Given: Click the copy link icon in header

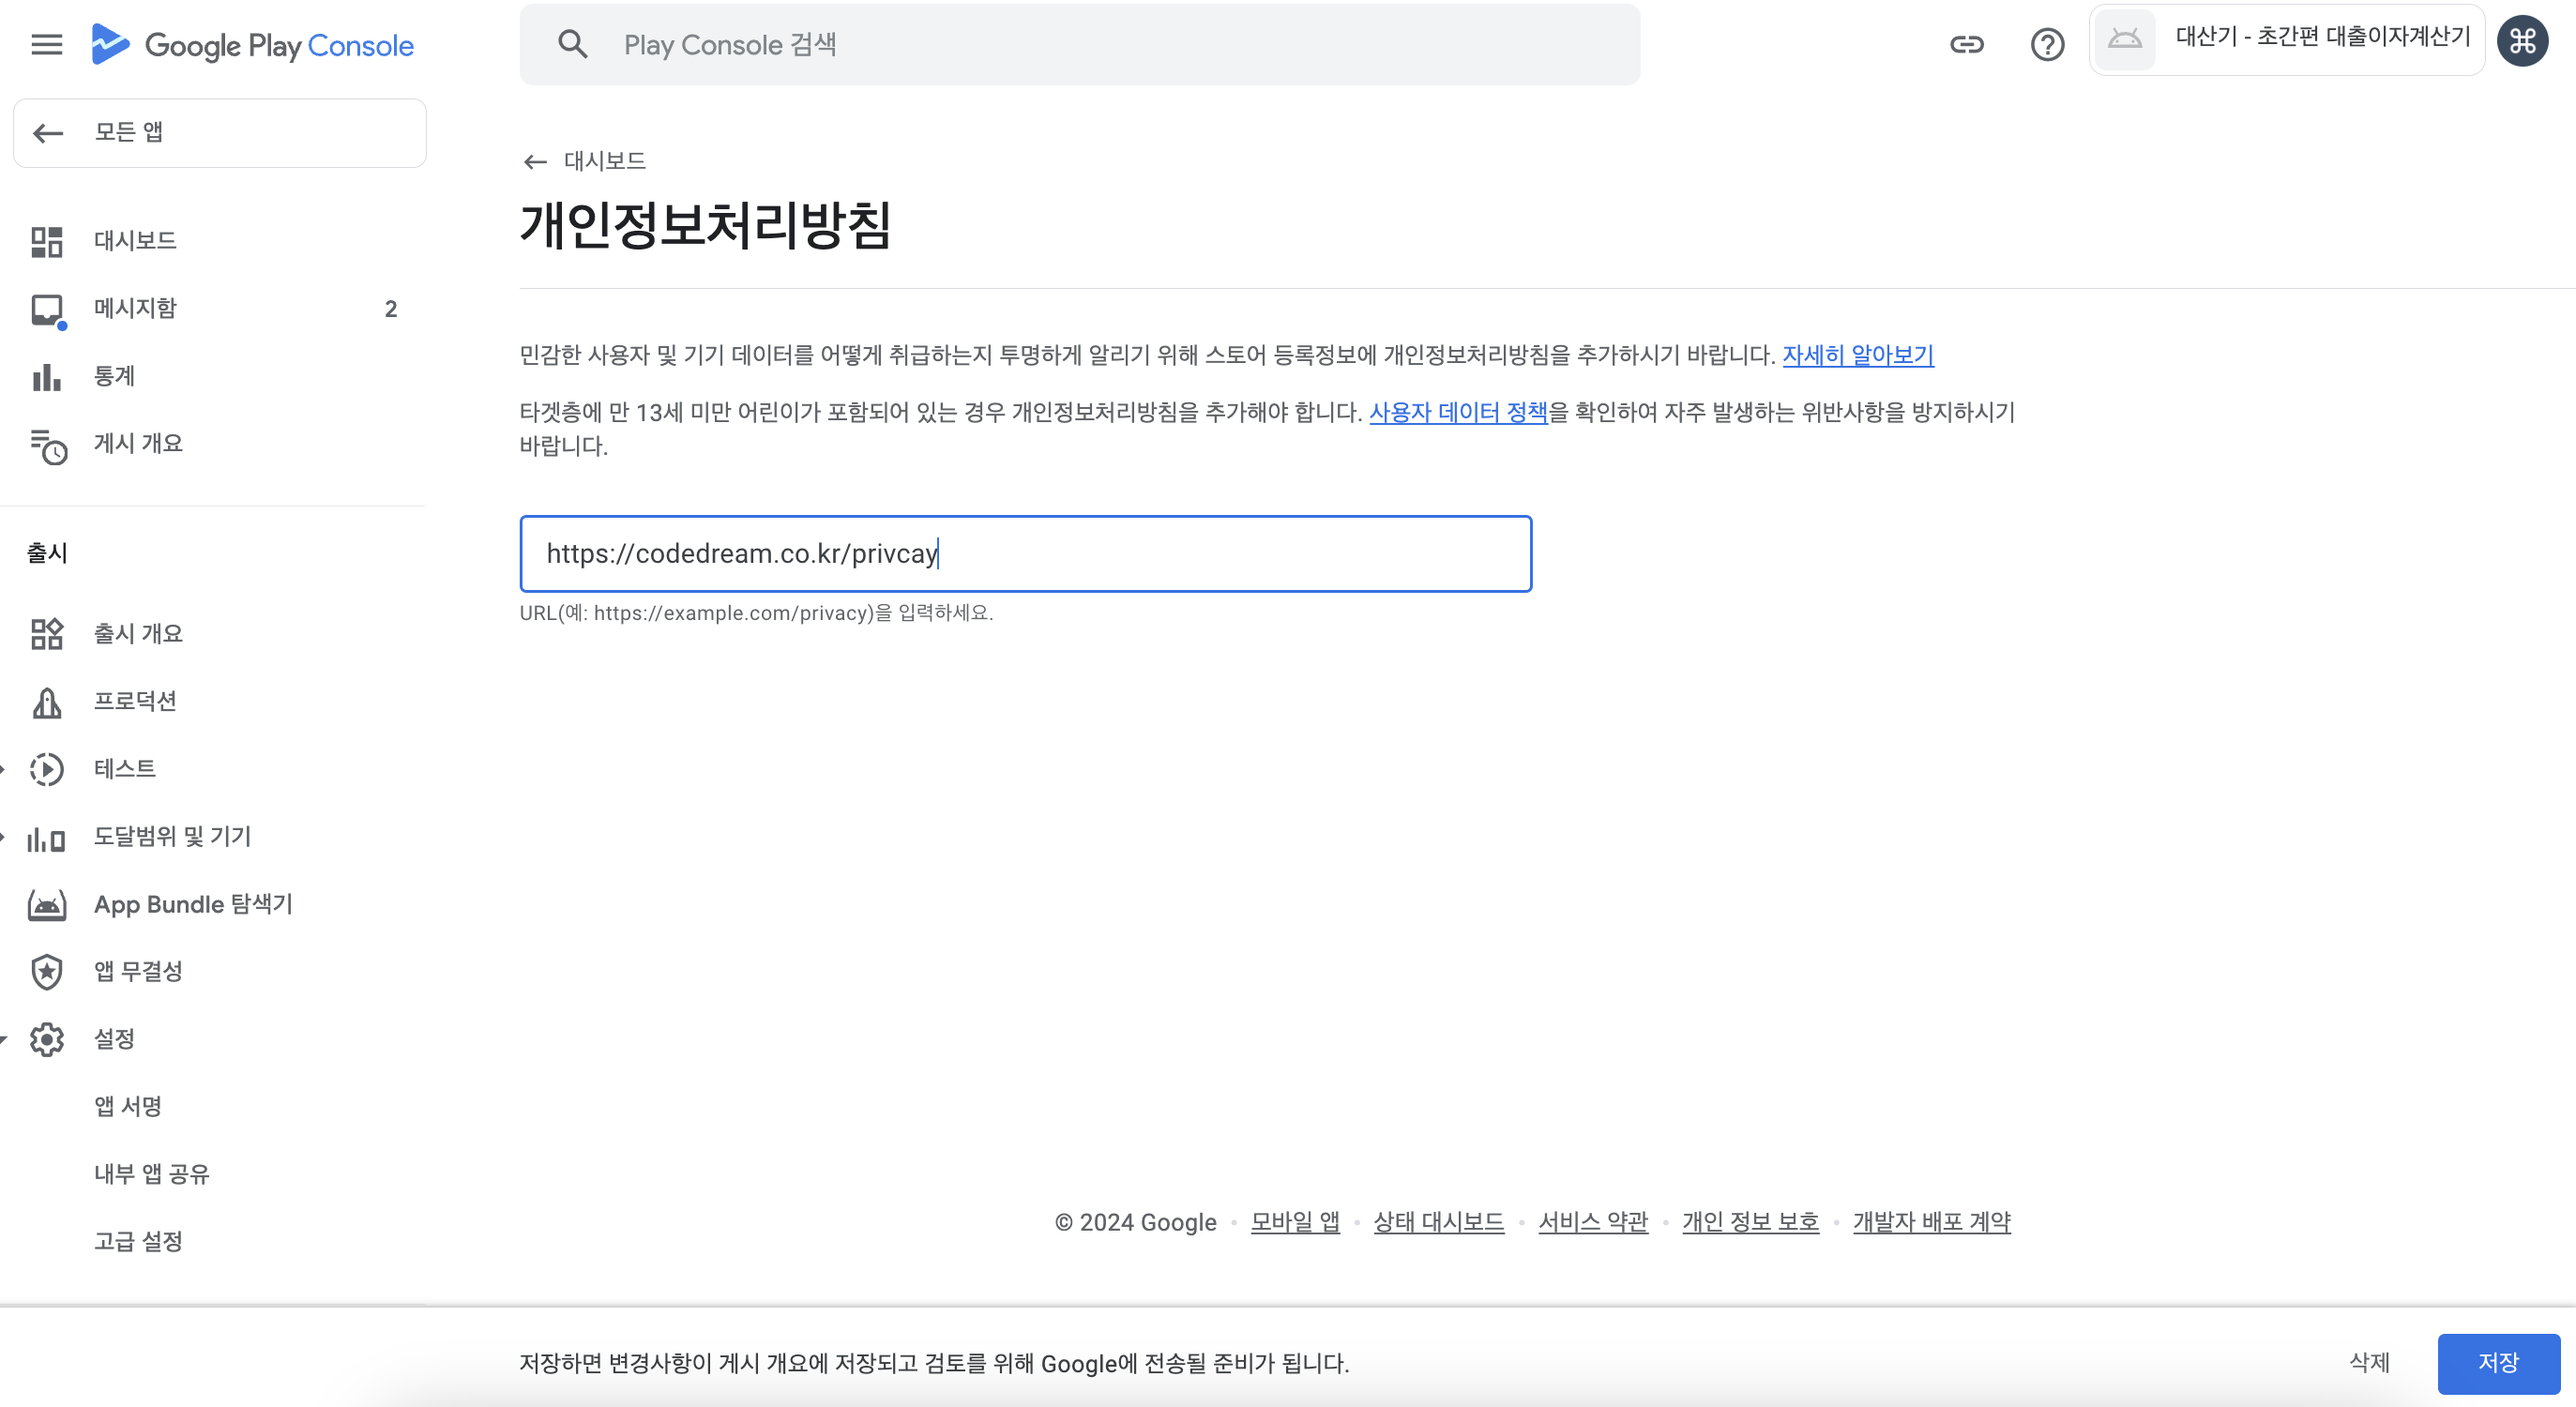Looking at the screenshot, I should pyautogui.click(x=1966, y=45).
